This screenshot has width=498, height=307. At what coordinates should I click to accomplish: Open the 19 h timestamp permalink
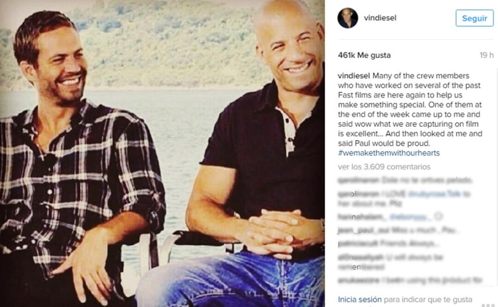[x=486, y=55]
